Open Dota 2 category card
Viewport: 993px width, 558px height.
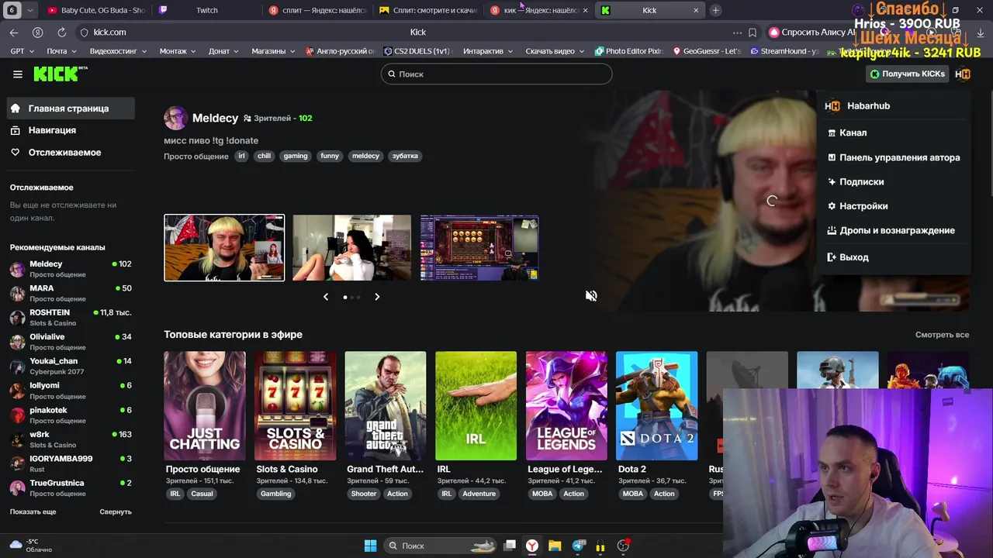tap(656, 406)
